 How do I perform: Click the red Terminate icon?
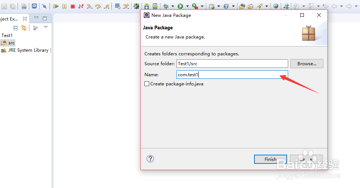[x=73, y=6]
